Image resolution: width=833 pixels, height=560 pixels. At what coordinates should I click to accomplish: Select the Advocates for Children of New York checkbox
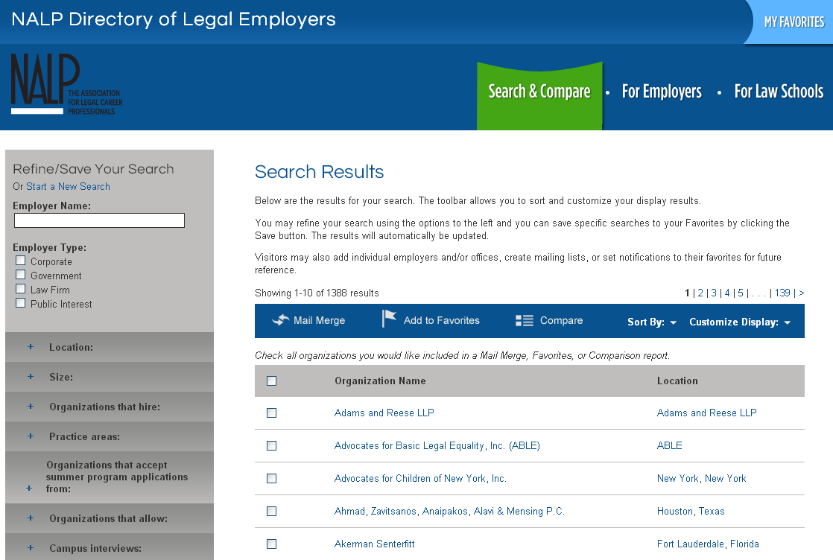[x=271, y=478]
